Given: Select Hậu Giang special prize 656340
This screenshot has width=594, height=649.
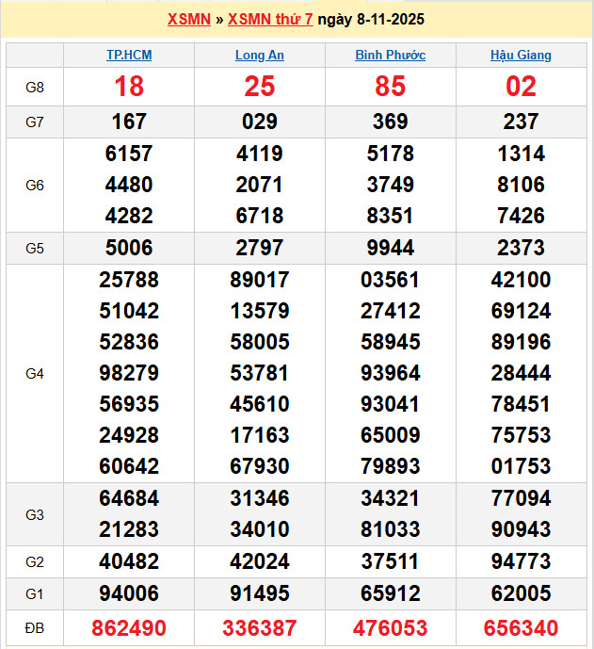Looking at the screenshot, I should (521, 628).
